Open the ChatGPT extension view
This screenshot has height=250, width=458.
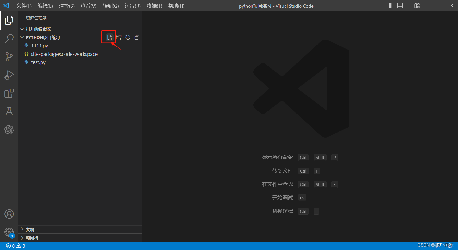pos(9,130)
